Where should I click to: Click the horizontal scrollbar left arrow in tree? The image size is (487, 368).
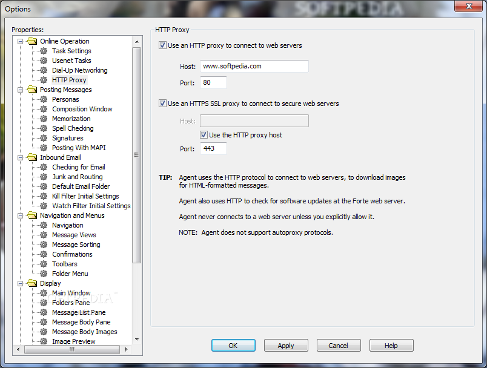pos(18,349)
